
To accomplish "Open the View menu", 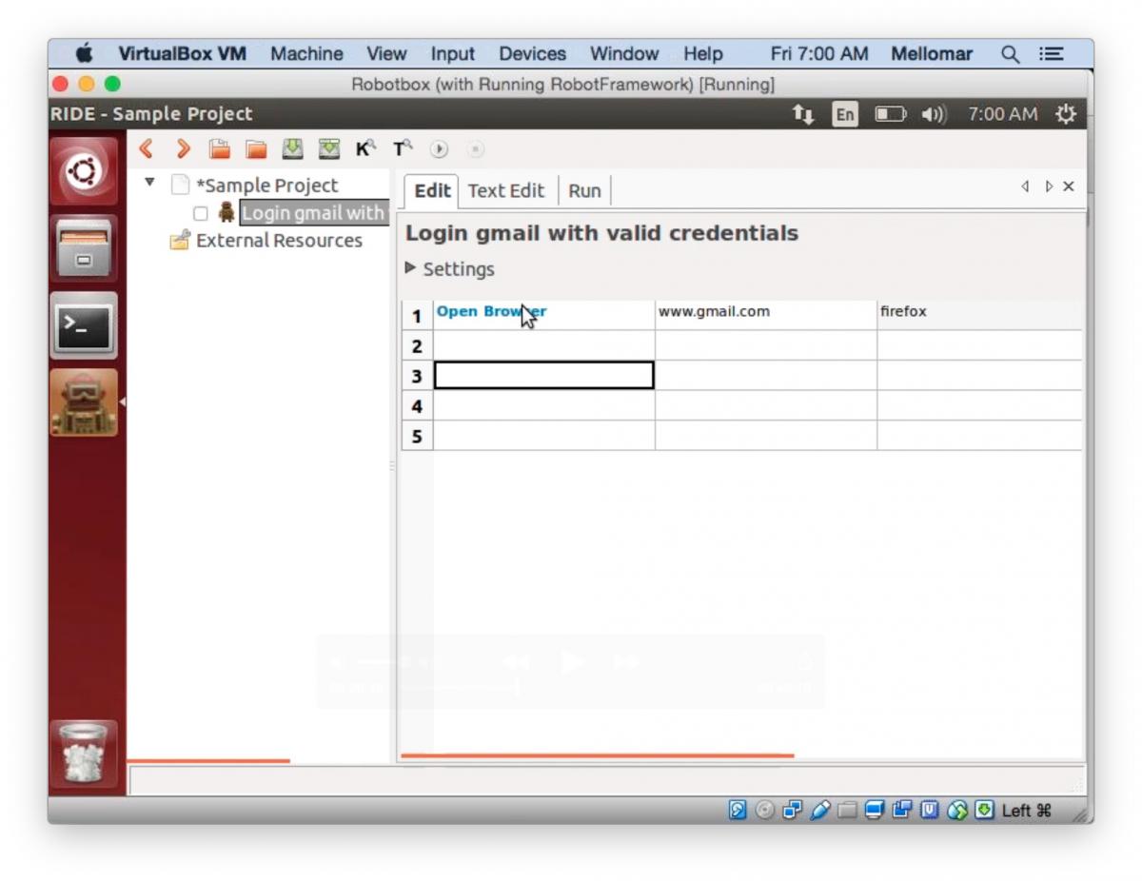I will (x=386, y=54).
